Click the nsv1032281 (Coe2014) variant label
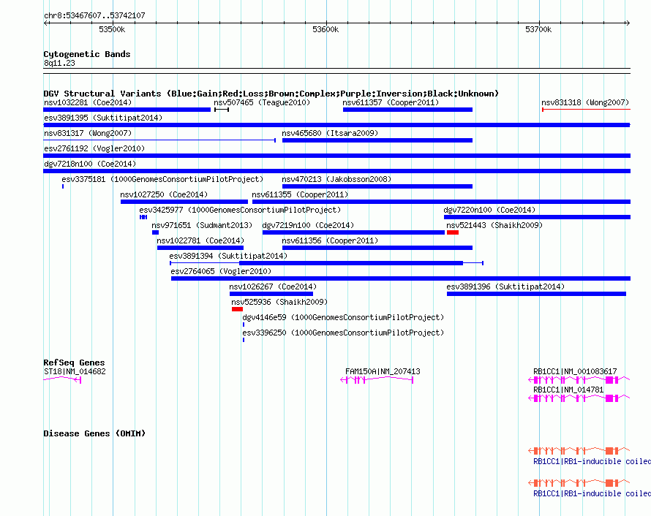Image resolution: width=651 pixels, height=516 pixels. (88, 102)
